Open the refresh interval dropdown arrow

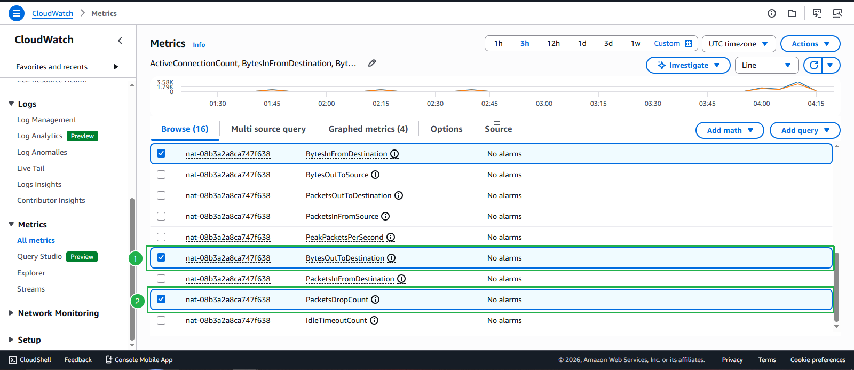pyautogui.click(x=831, y=65)
